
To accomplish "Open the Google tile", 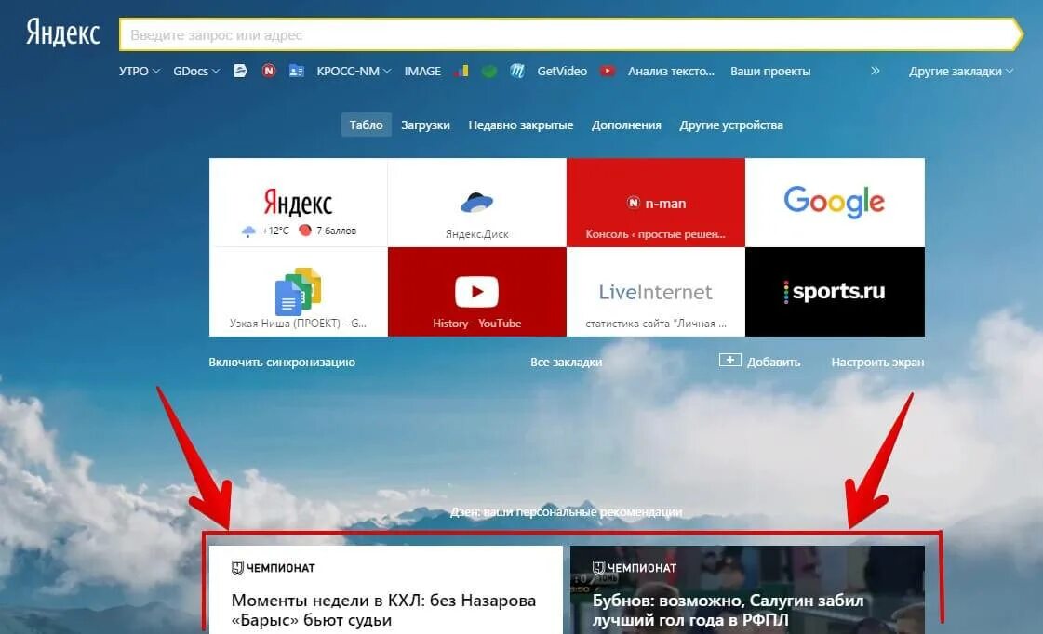I will pos(835,203).
